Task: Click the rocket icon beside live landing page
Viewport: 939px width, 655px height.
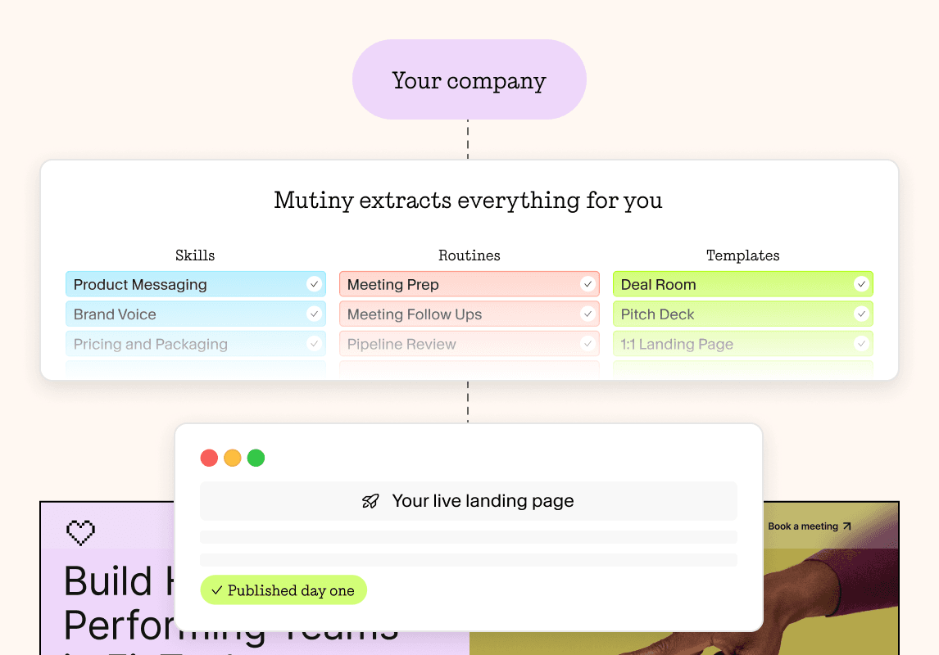Action: point(370,501)
